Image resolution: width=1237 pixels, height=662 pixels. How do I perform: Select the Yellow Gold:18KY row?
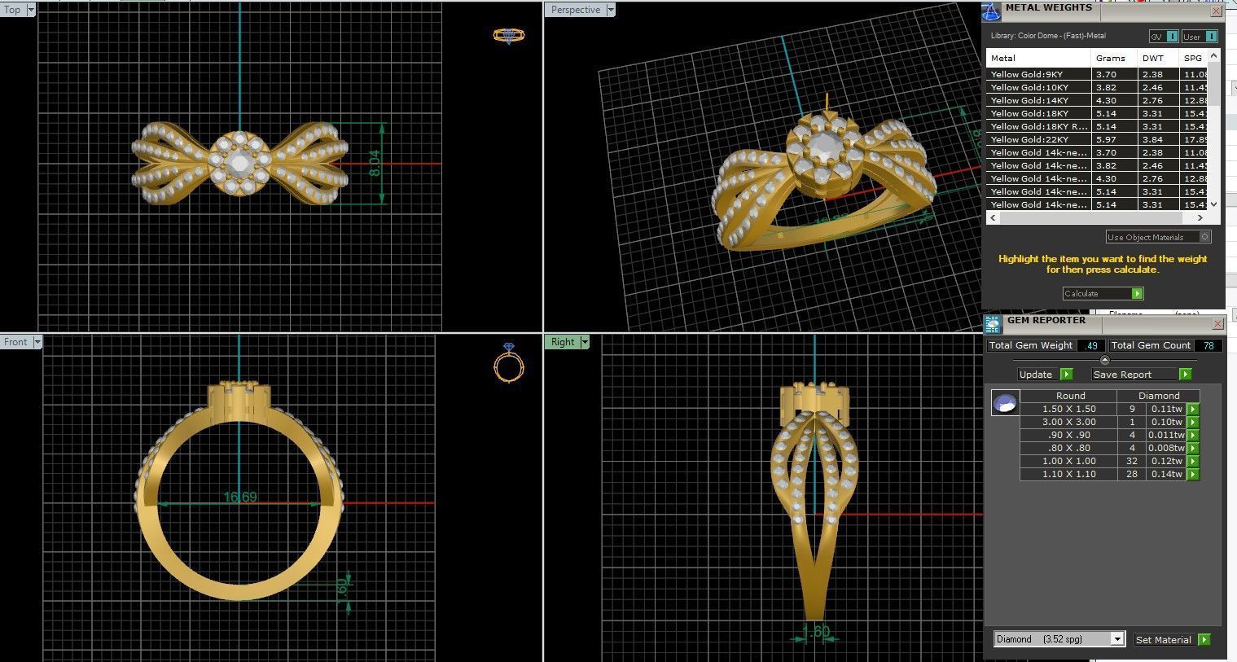(1097, 113)
